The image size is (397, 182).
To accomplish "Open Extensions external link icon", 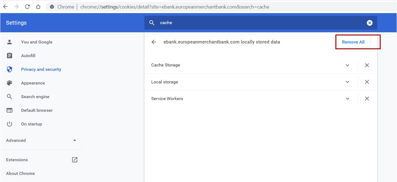I will pos(74,160).
